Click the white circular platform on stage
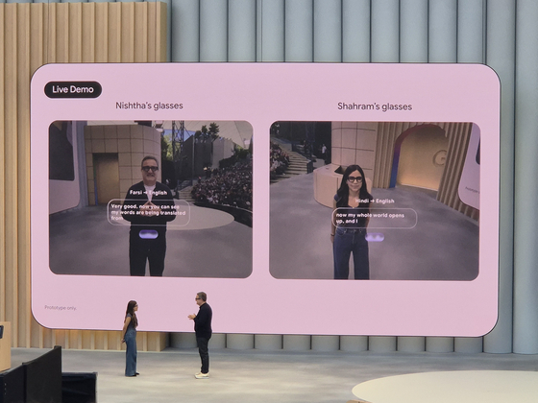 [445, 387]
